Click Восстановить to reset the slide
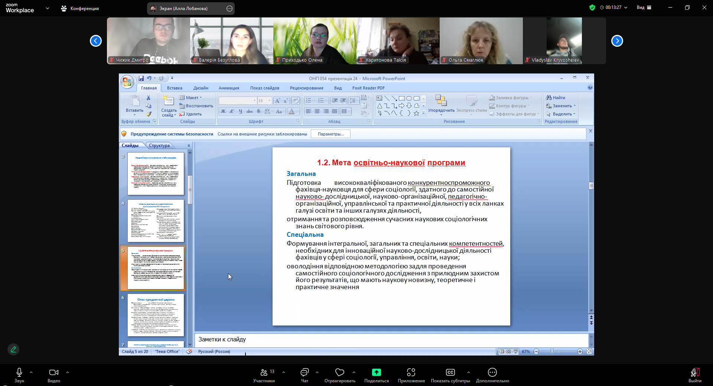 (x=196, y=106)
